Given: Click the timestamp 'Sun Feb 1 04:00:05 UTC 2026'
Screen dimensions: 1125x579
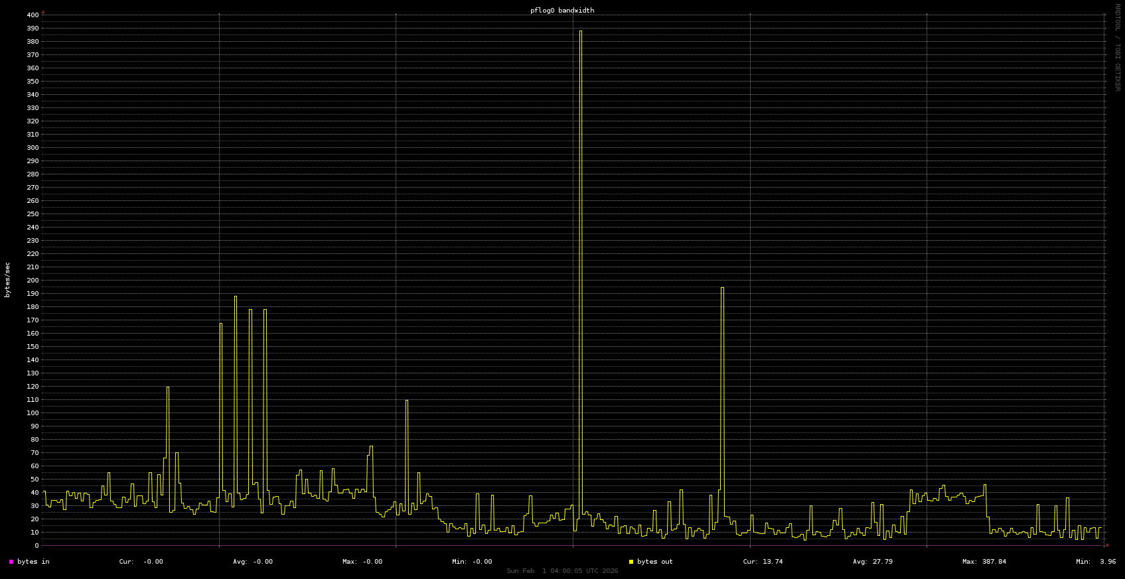Looking at the screenshot, I should coord(562,571).
